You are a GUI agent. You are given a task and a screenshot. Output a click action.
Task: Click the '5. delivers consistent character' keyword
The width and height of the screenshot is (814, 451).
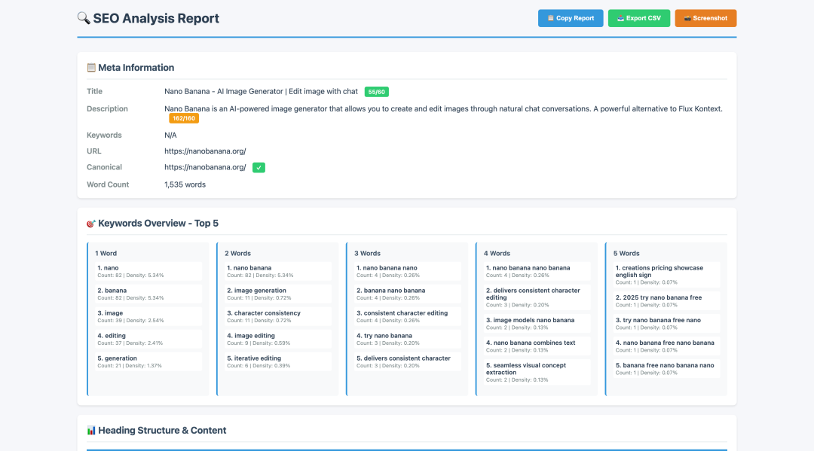click(x=408, y=361)
